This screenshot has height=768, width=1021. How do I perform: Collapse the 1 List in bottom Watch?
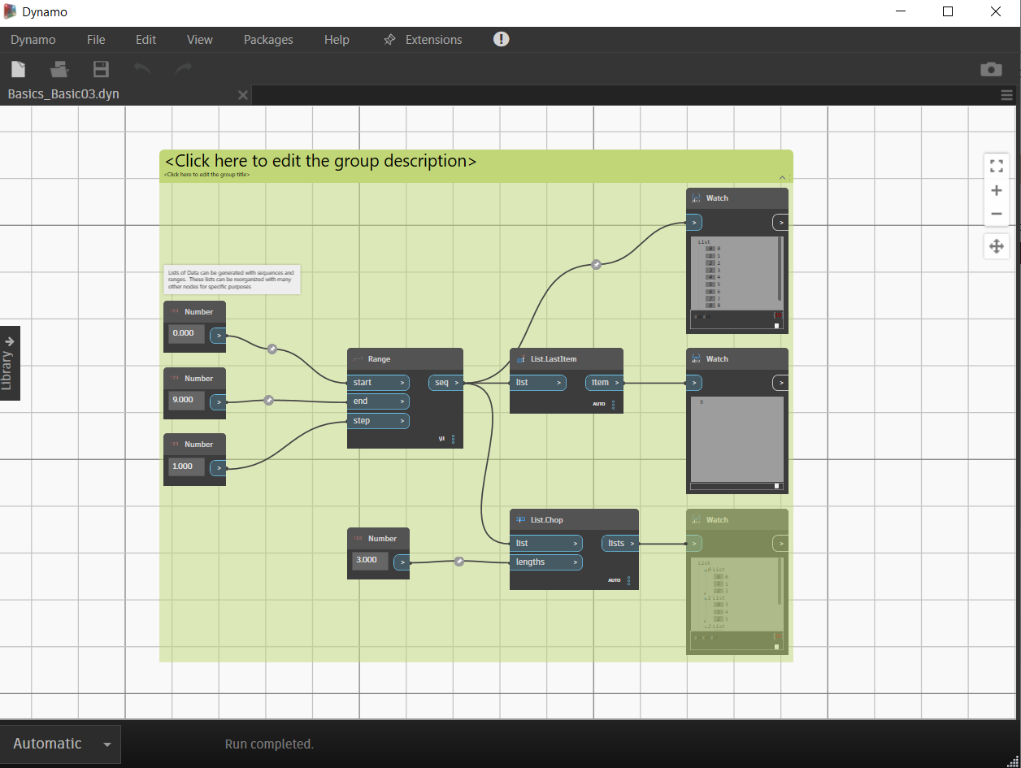tap(707, 598)
